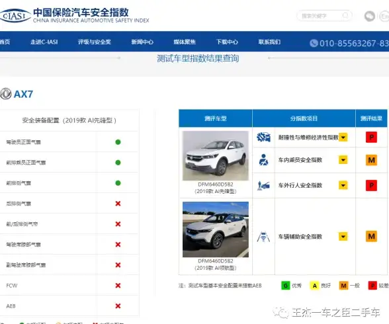Click the 车外行人安全指数 pedestrian icon
Screen dimensions: 389x324
pos(263,185)
